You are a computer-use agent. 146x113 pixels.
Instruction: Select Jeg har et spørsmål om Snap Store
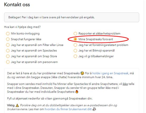[x=8, y=56]
